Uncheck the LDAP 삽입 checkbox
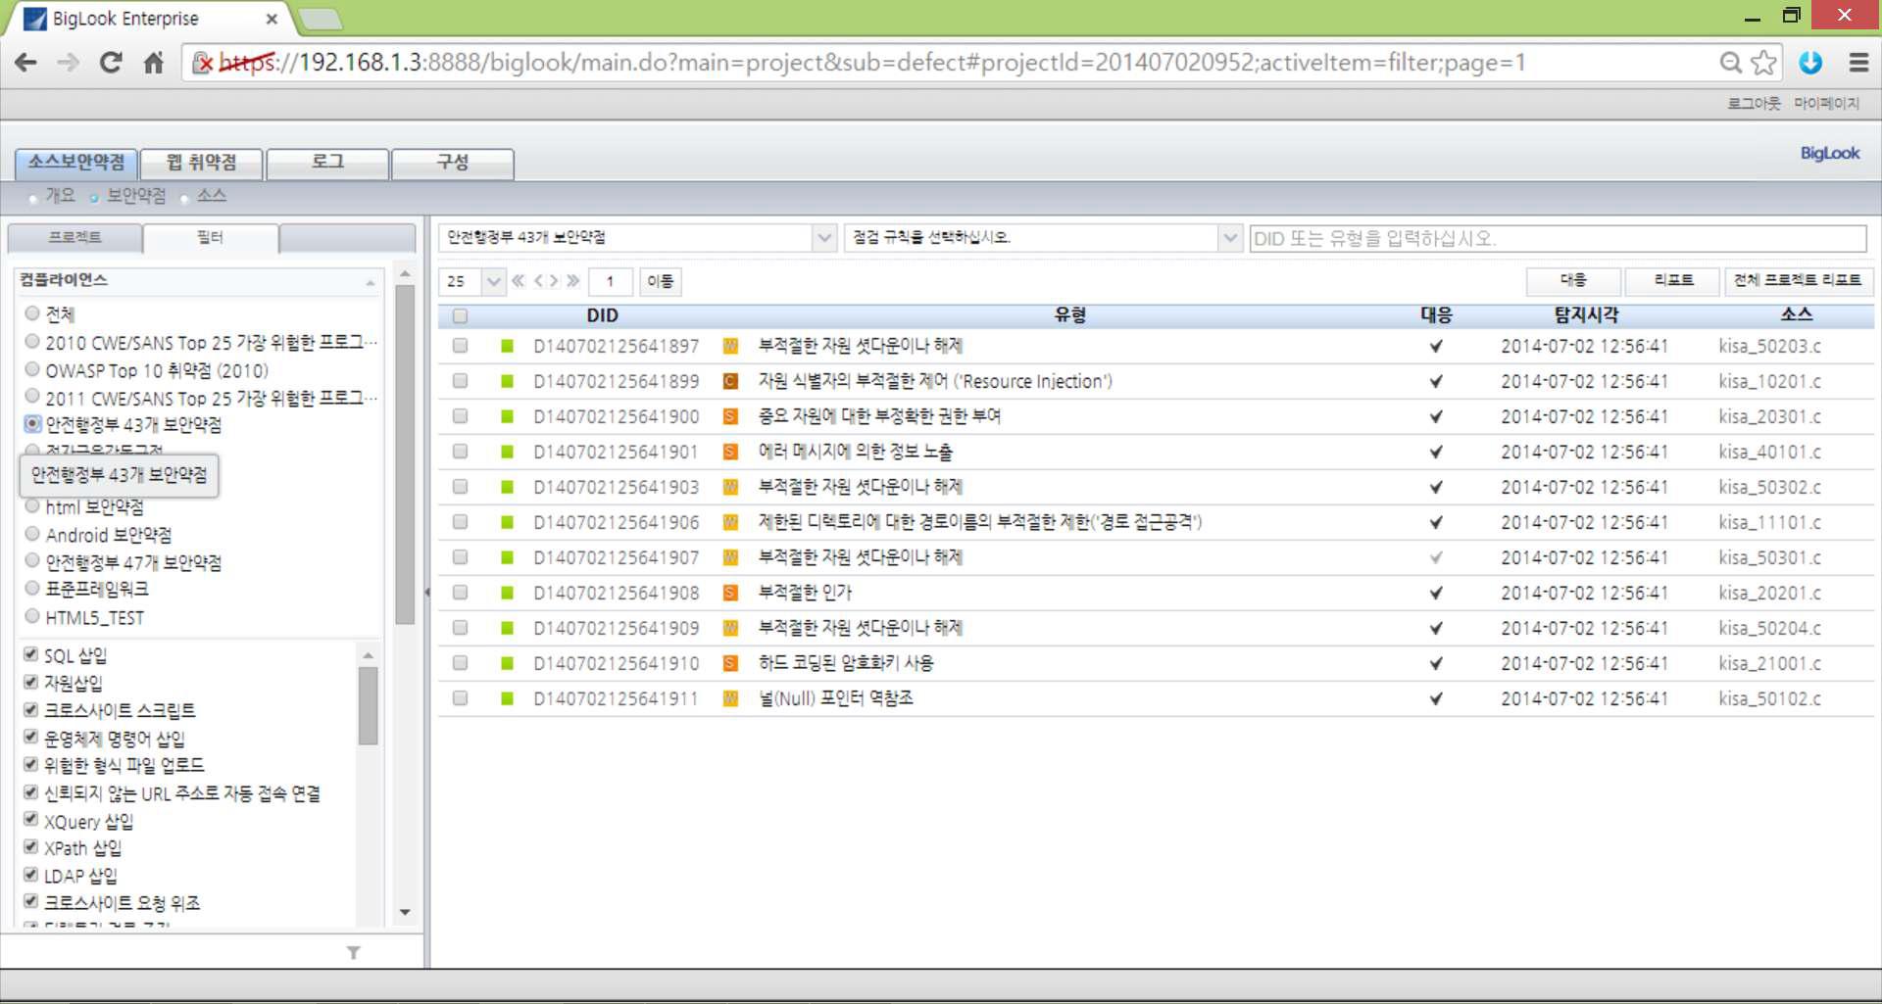 (30, 874)
